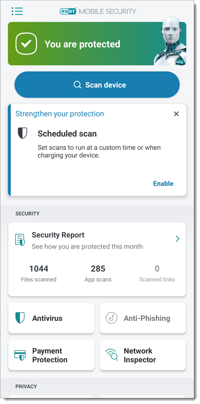The width and height of the screenshot is (200, 404).
Task: Click the Scheduled scan shield icon
Action: [x=22, y=133]
